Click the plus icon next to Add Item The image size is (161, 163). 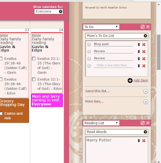point(130,81)
